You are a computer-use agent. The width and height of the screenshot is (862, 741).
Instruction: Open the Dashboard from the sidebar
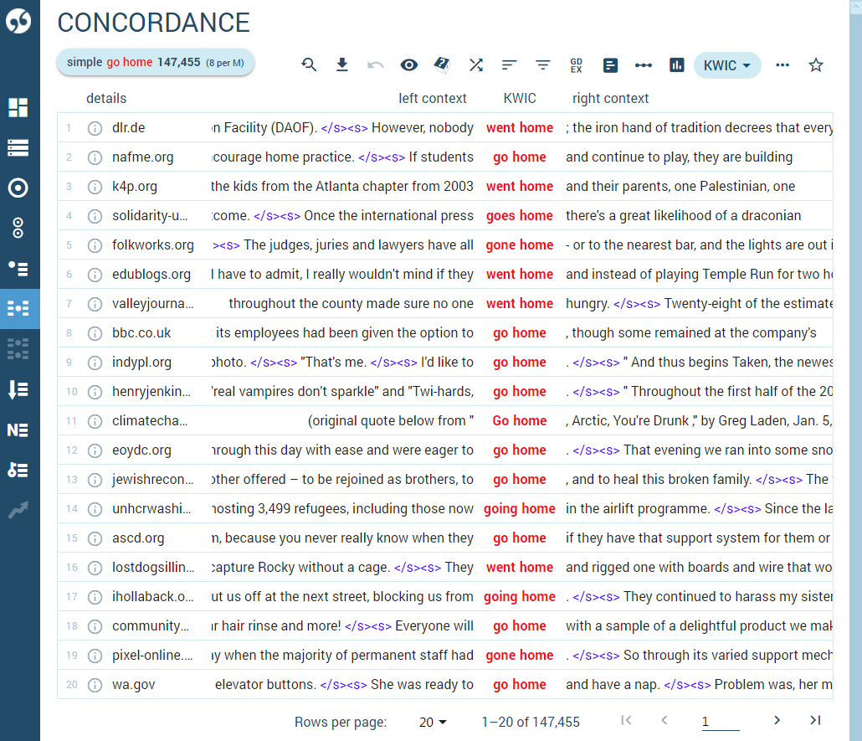coord(18,107)
